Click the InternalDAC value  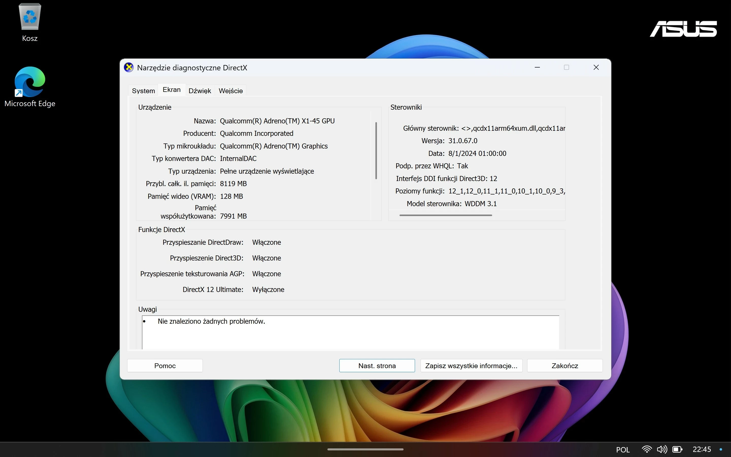pyautogui.click(x=238, y=158)
